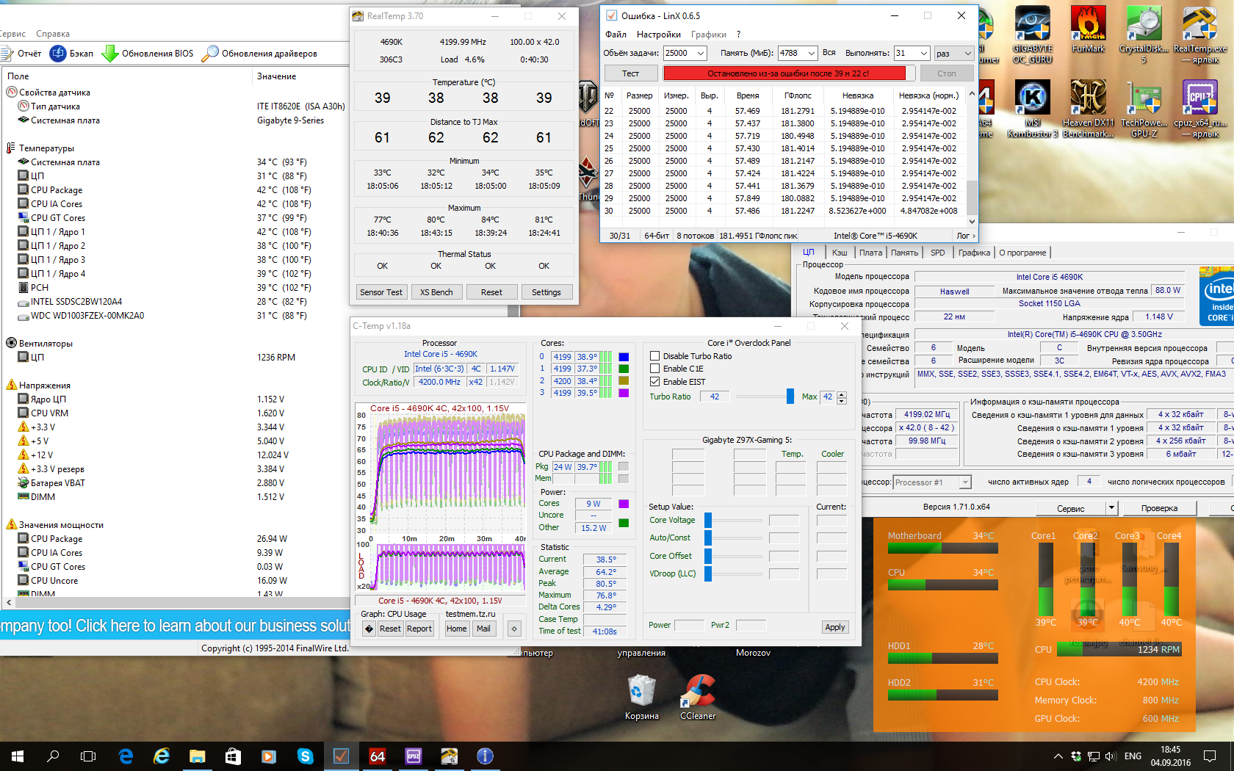The image size is (1234, 771).
Task: Open the CrystalDiskMark 5 desktop shortcut
Action: (x=1144, y=35)
